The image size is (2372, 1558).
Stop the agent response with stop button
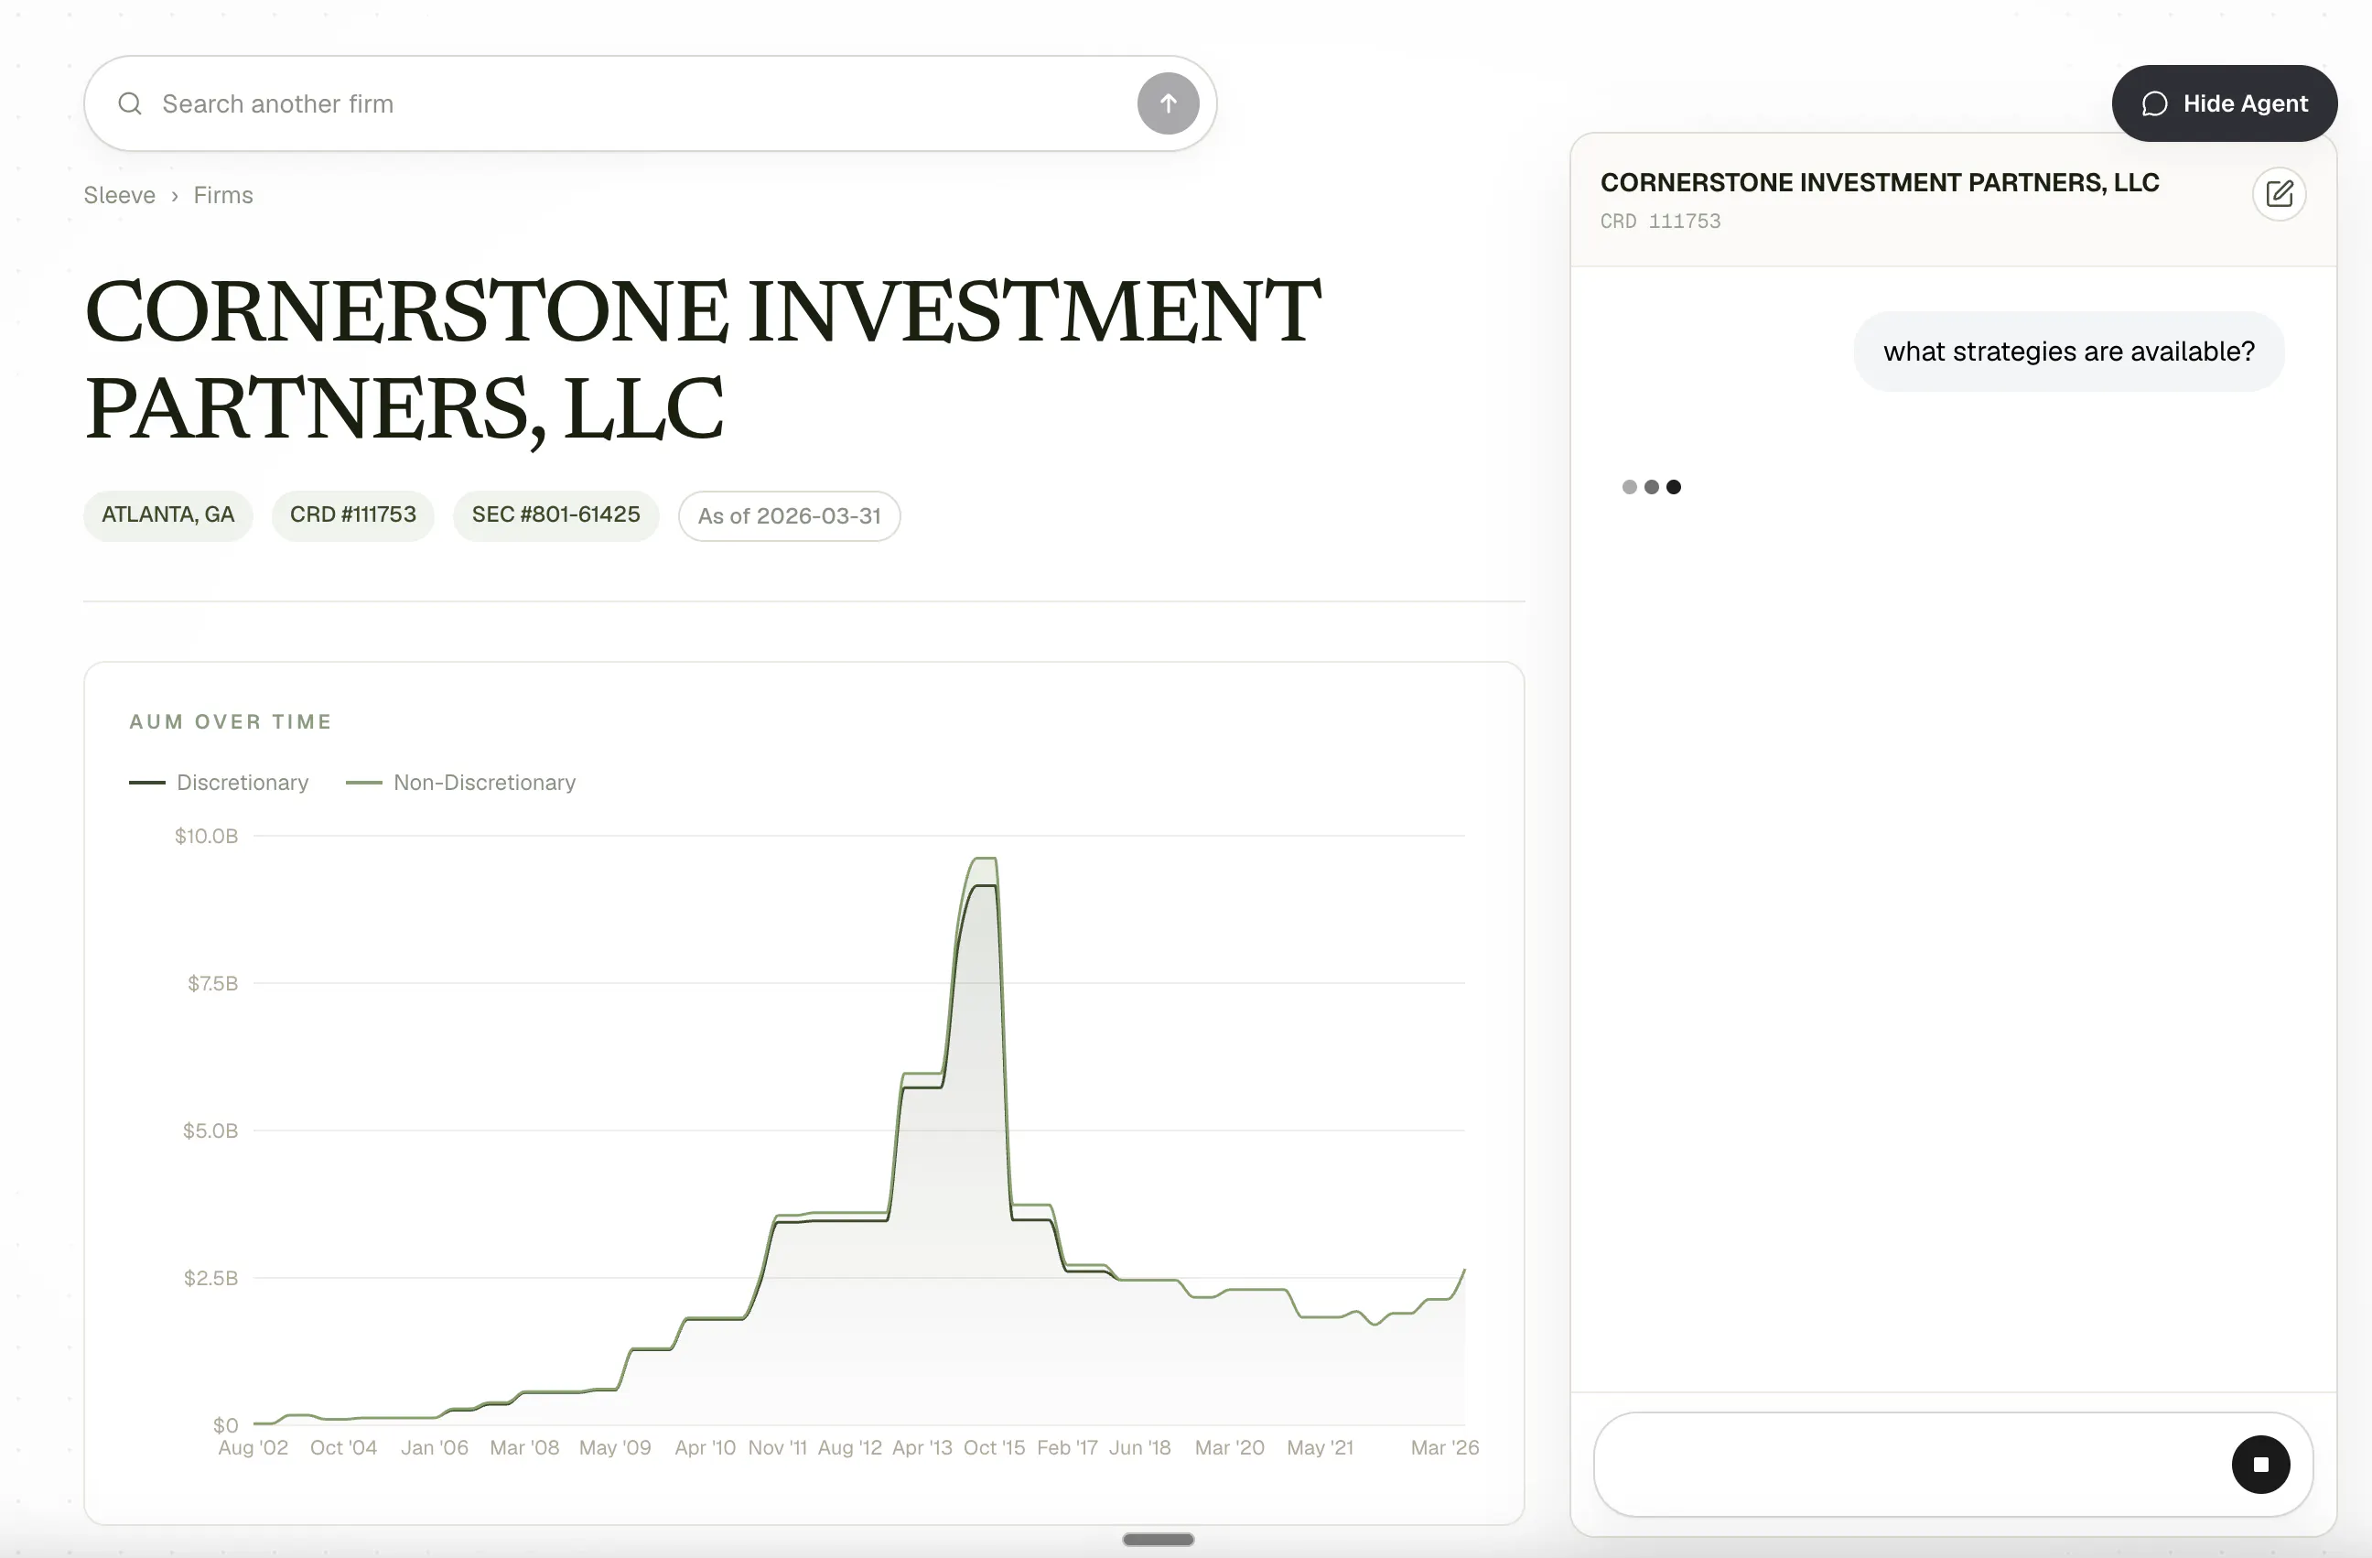click(x=2260, y=1465)
